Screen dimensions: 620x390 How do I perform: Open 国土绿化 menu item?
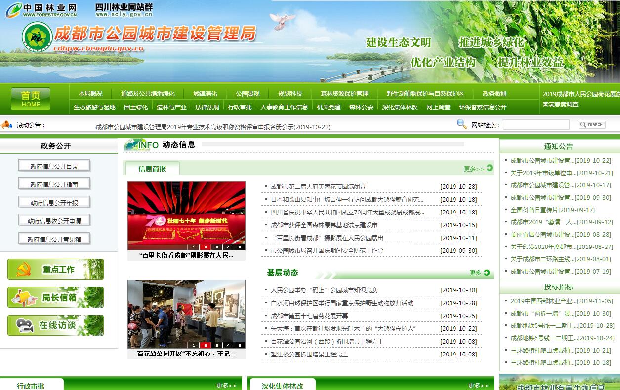click(x=136, y=107)
